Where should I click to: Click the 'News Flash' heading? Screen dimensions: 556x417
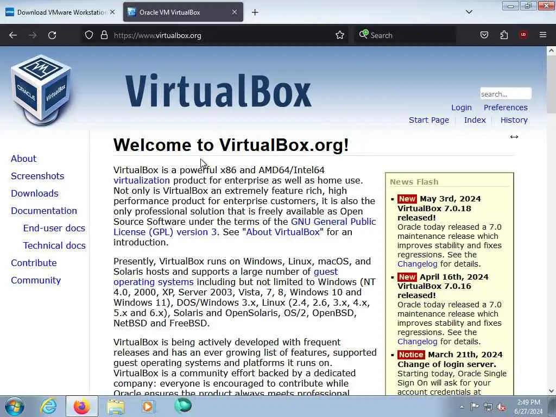[414, 182]
